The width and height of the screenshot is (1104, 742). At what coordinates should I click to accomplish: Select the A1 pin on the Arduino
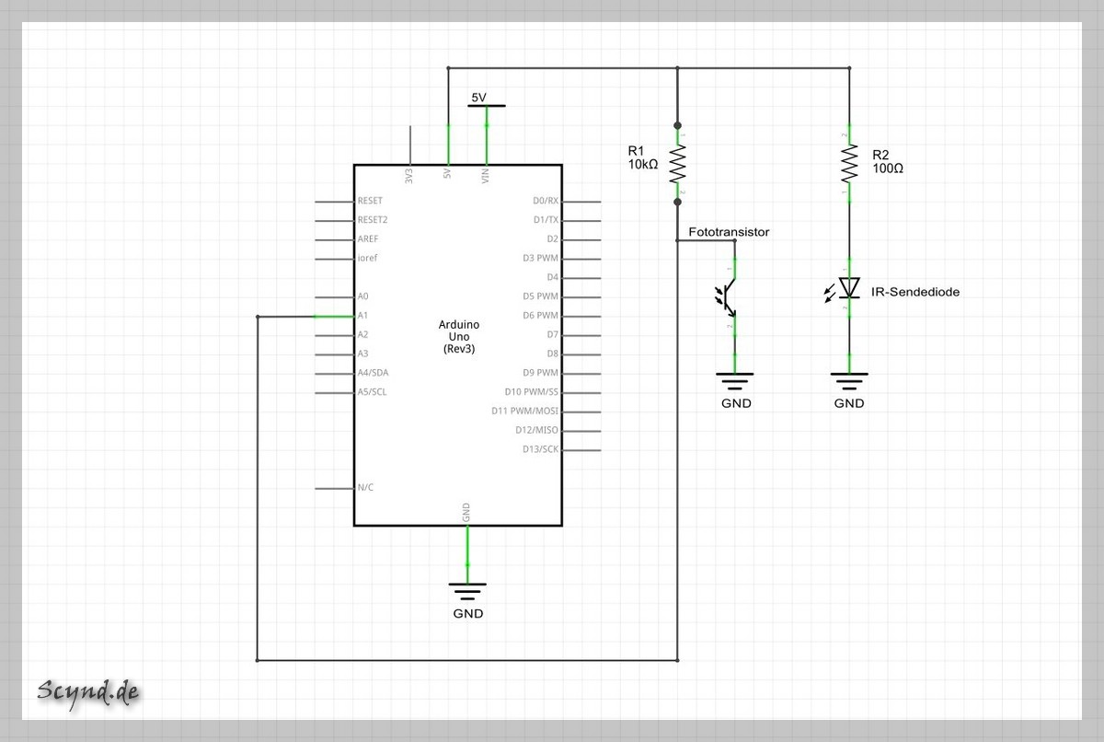(x=362, y=316)
